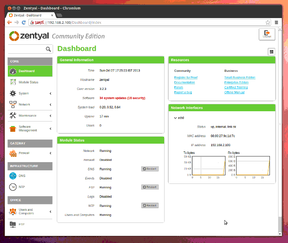This screenshot has height=243, width=288.
Task: Open the Certified Training link
Action: [236, 87]
